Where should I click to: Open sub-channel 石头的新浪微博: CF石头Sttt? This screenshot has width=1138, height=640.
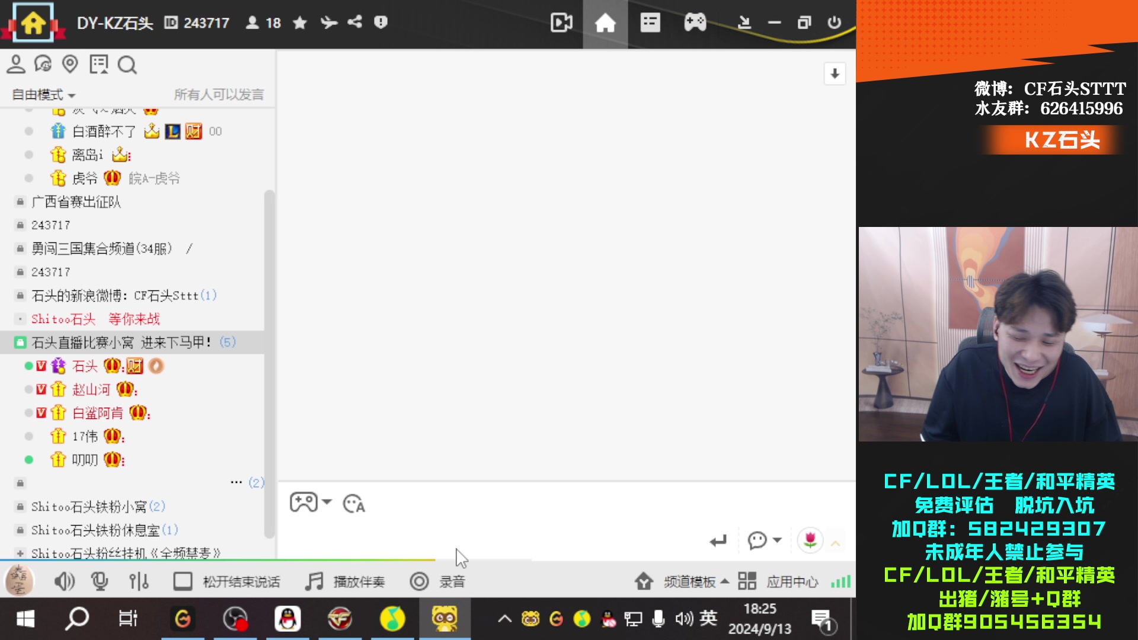124,296
